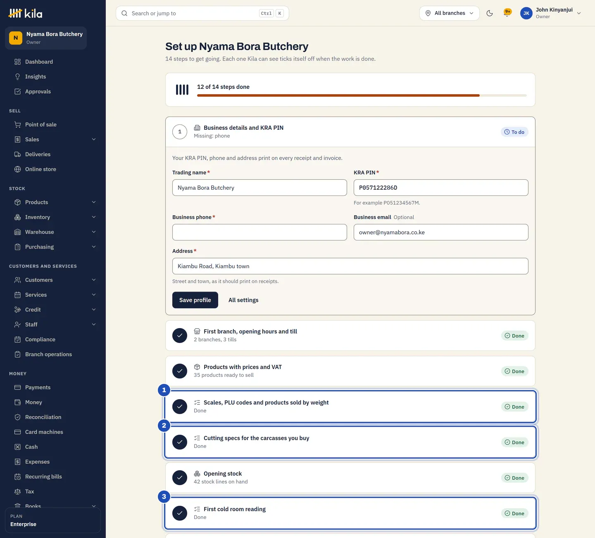Toggle dark mode moon icon
Viewport: 595px width, 538px height.
[490, 13]
